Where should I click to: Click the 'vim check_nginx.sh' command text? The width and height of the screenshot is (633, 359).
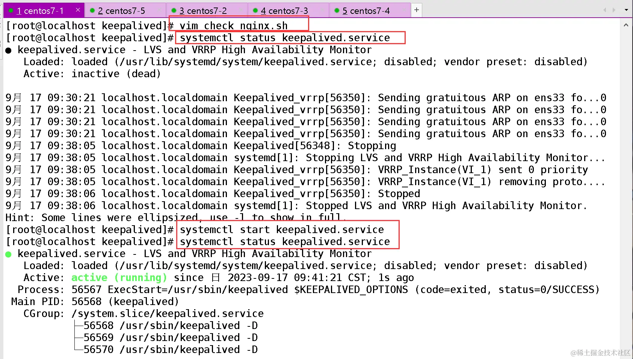pos(233,26)
